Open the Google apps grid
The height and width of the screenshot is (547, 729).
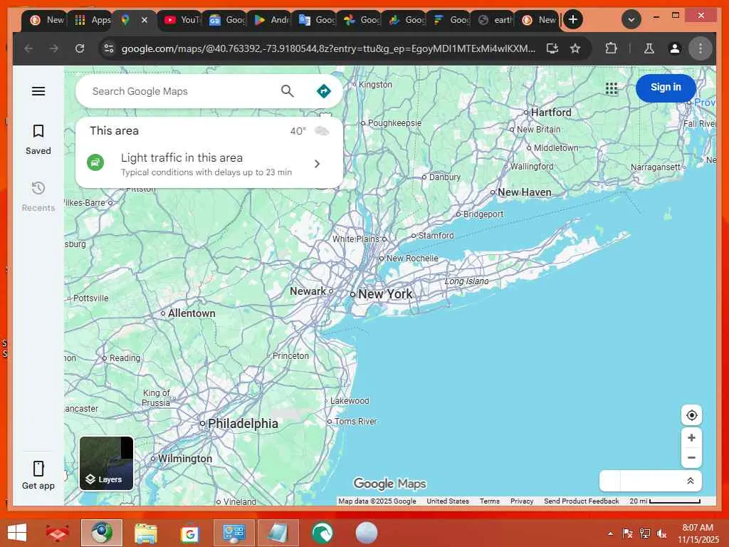click(612, 88)
